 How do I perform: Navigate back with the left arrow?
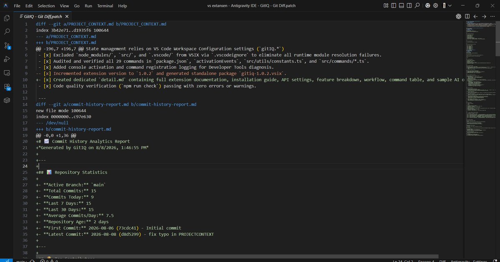click(475, 16)
